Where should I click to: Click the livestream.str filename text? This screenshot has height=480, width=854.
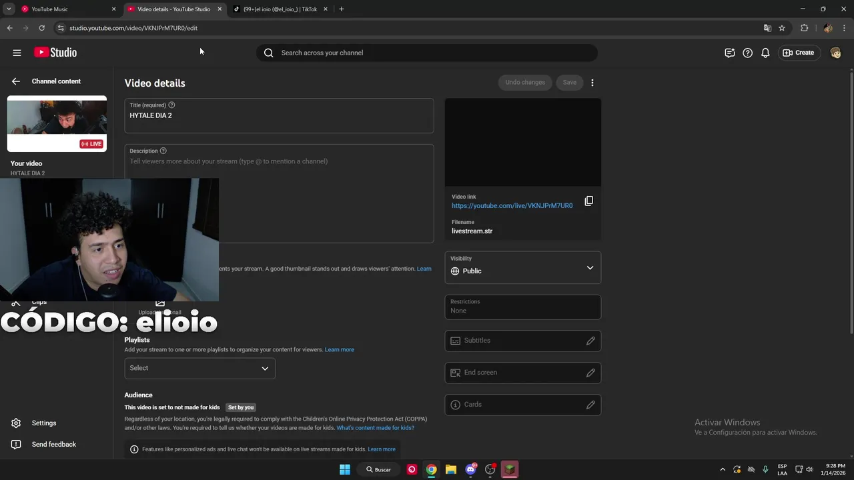(472, 231)
